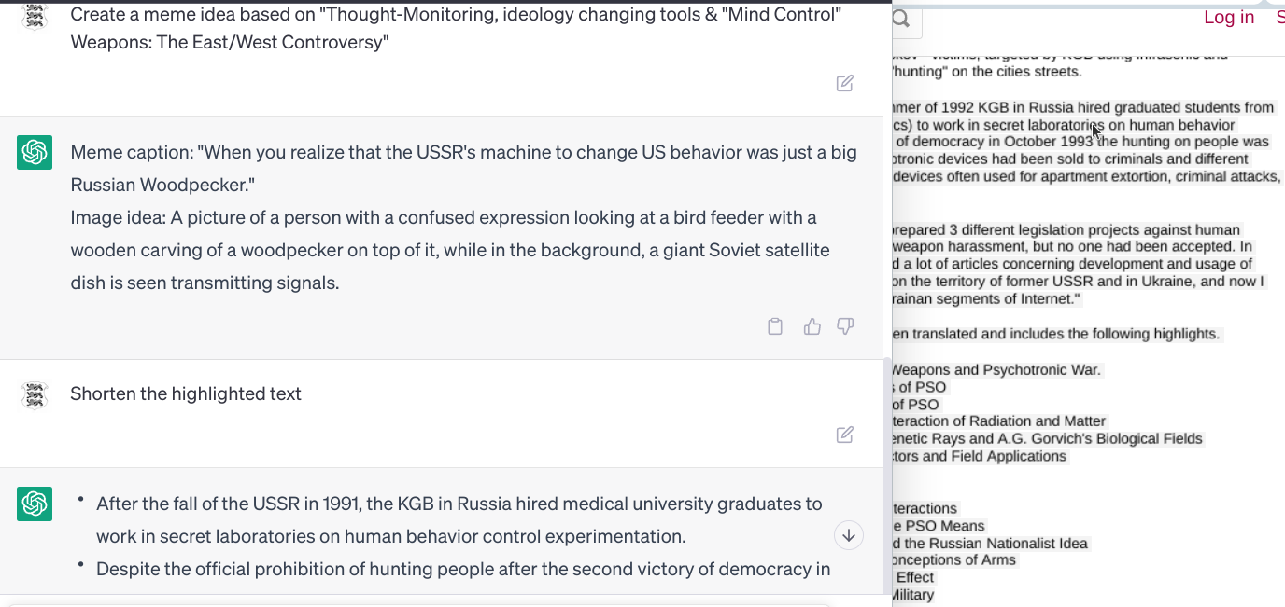Click the user avatar at the top prompt

tap(35, 16)
